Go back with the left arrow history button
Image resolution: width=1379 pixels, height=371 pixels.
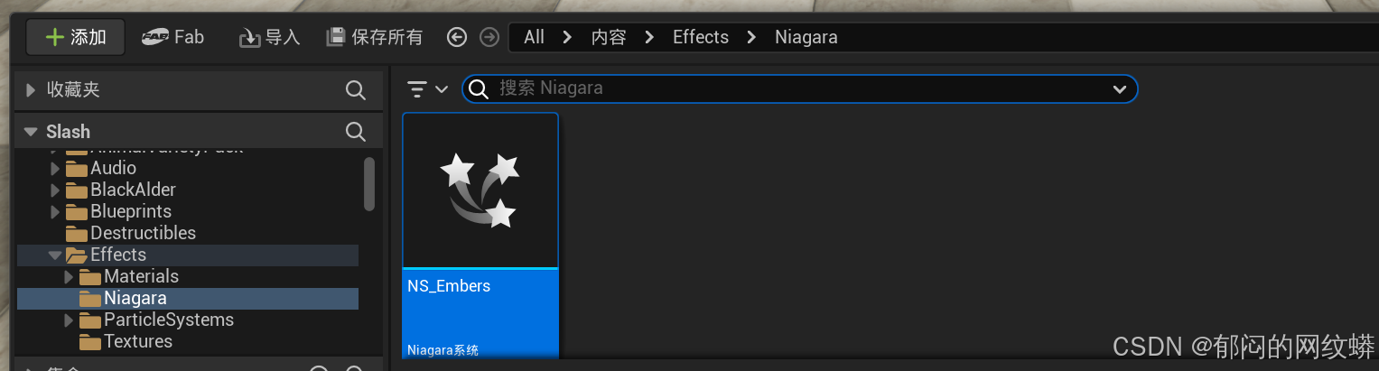click(457, 37)
